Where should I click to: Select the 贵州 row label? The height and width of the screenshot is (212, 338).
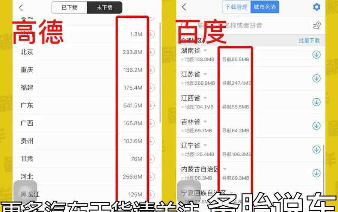pyautogui.click(x=27, y=141)
